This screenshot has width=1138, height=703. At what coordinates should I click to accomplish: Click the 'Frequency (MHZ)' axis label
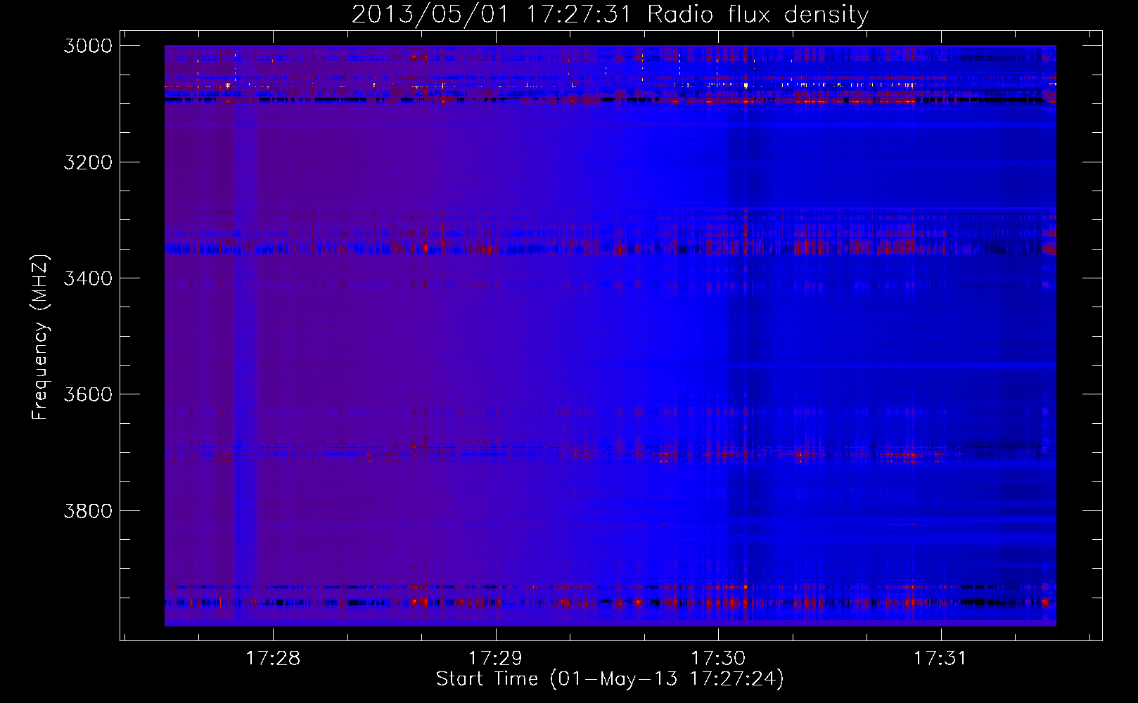coord(40,337)
